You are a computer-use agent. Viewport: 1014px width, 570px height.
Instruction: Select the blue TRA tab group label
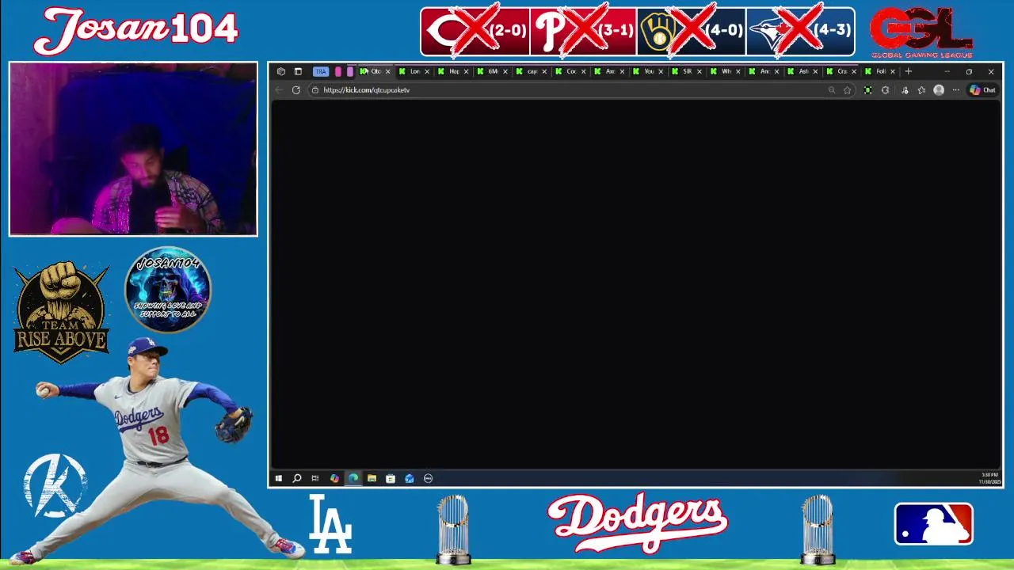click(321, 71)
